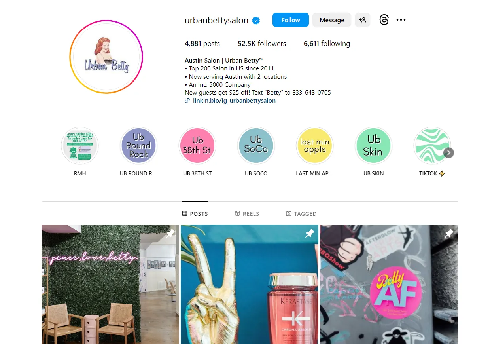The width and height of the screenshot is (490, 344).
Task: Open the last min appts highlight
Action: 315,146
